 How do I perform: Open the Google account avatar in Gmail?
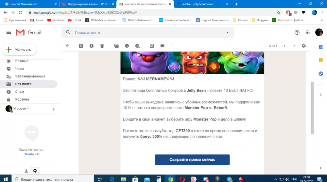point(319,33)
